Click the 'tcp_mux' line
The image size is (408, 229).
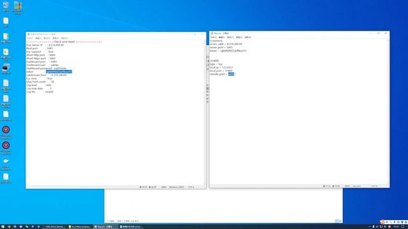click(x=40, y=78)
